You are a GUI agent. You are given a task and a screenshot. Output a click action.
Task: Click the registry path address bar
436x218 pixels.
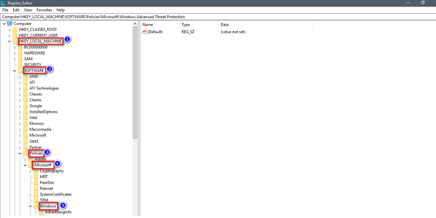point(218,17)
